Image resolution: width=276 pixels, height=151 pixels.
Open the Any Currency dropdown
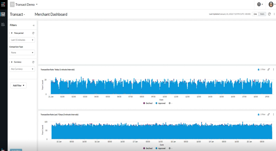click(x=22, y=69)
